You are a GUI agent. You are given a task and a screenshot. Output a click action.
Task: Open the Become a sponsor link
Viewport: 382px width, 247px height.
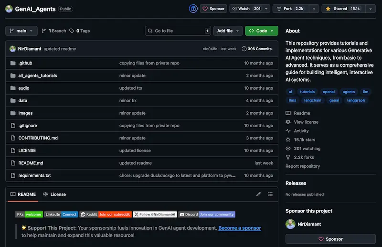pyautogui.click(x=240, y=228)
